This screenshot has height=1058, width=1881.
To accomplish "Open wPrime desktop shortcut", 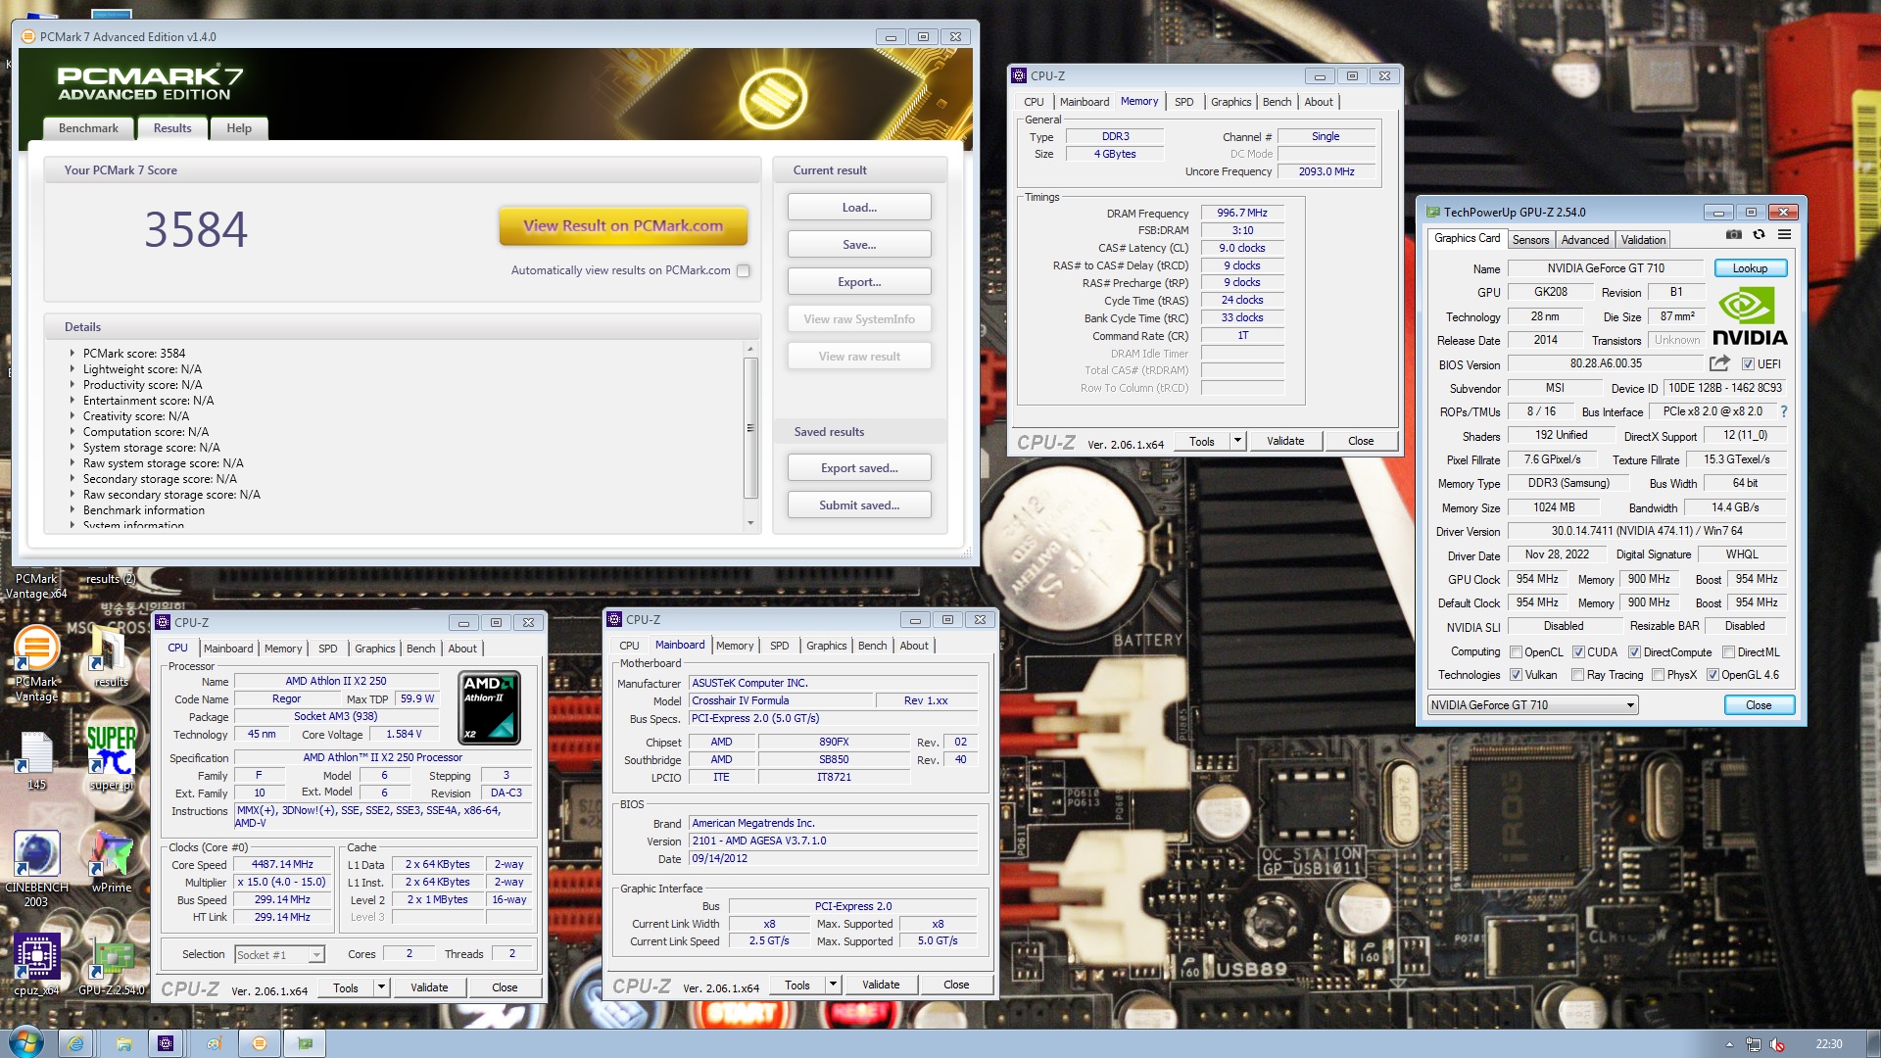I will pos(112,862).
